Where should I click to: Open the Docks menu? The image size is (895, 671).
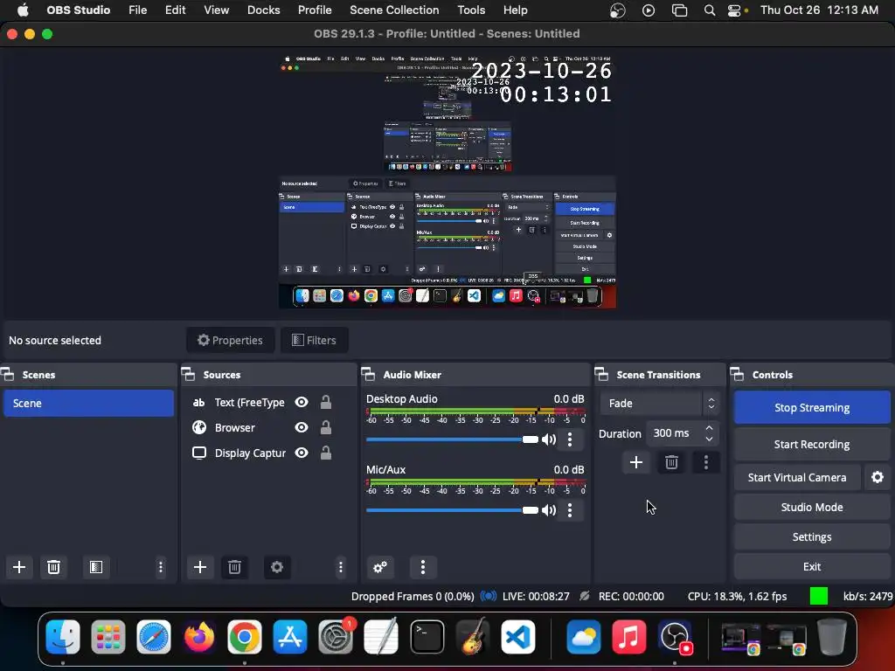coord(263,10)
